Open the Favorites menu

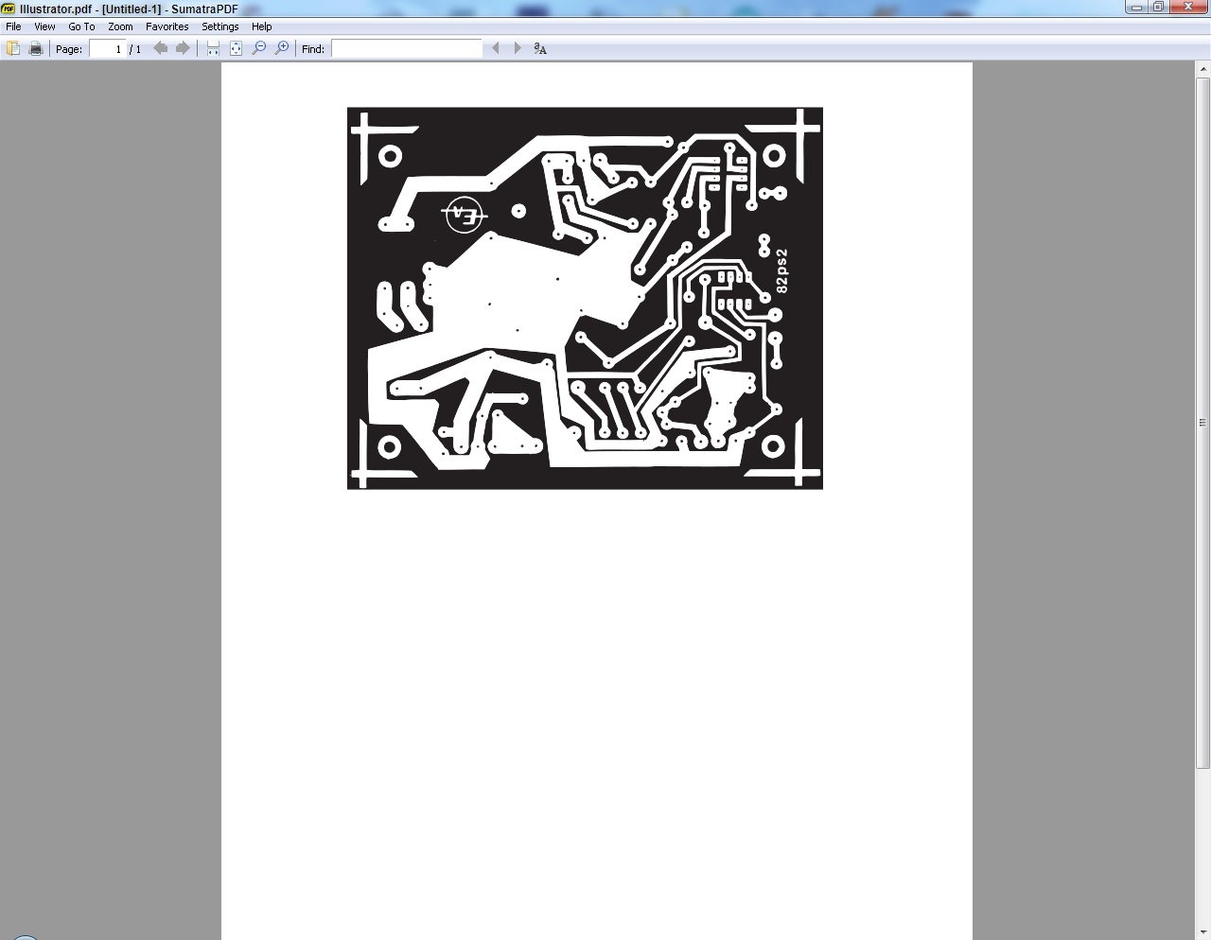[167, 26]
